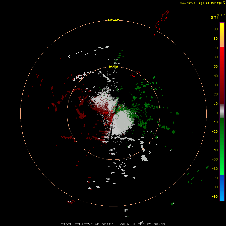Click the -30 value on the velocity scale
Viewport: 226px width, 226px height.
click(x=215, y=141)
